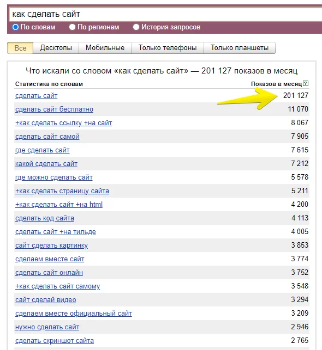Screen dimensions: 322x350
Task: Select the По регионам radio button
Action: click(x=72, y=27)
